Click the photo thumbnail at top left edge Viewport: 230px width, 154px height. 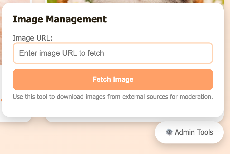(1, 32)
